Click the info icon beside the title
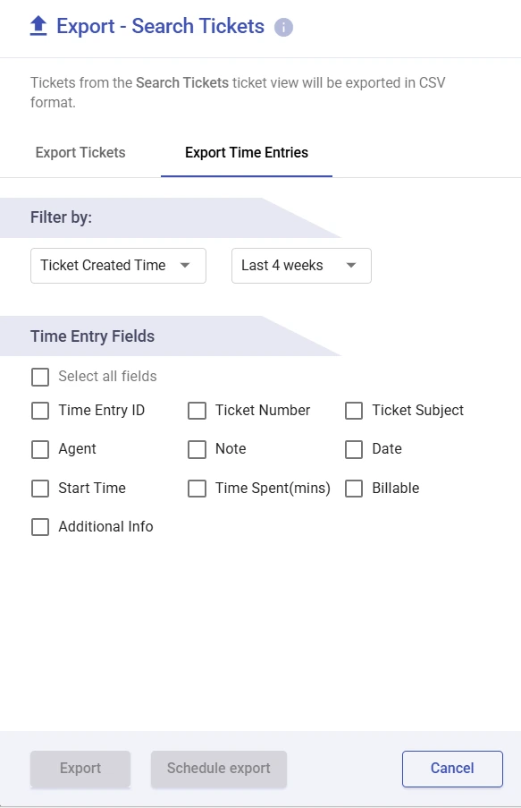The height and width of the screenshot is (808, 521). [283, 27]
